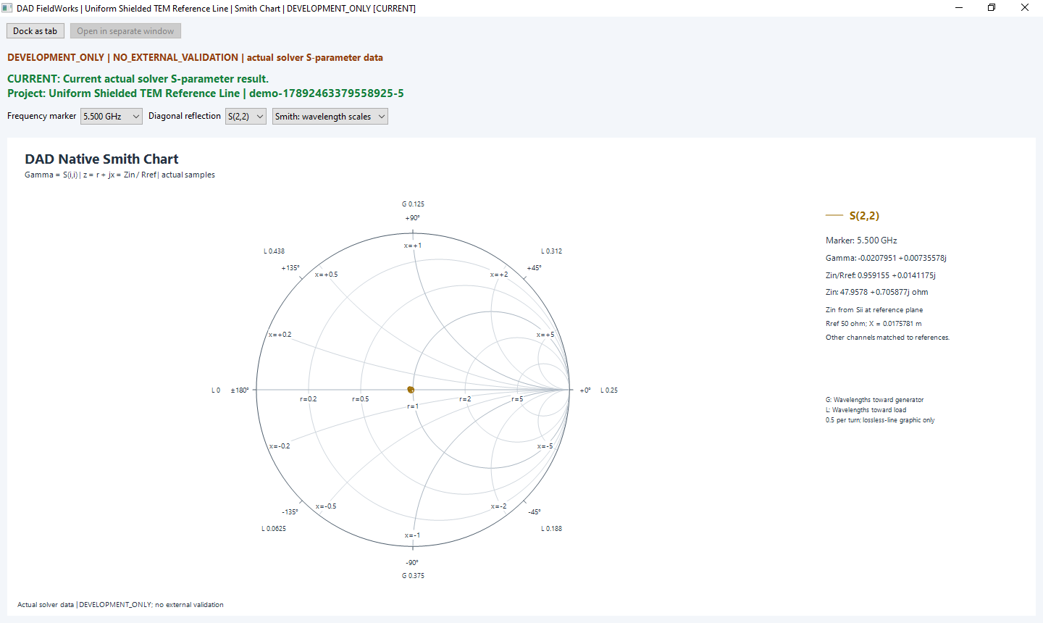Viewport: 1043px width, 623px height.
Task: Click the DAD Native Smith Chart heading
Action: pos(101,159)
